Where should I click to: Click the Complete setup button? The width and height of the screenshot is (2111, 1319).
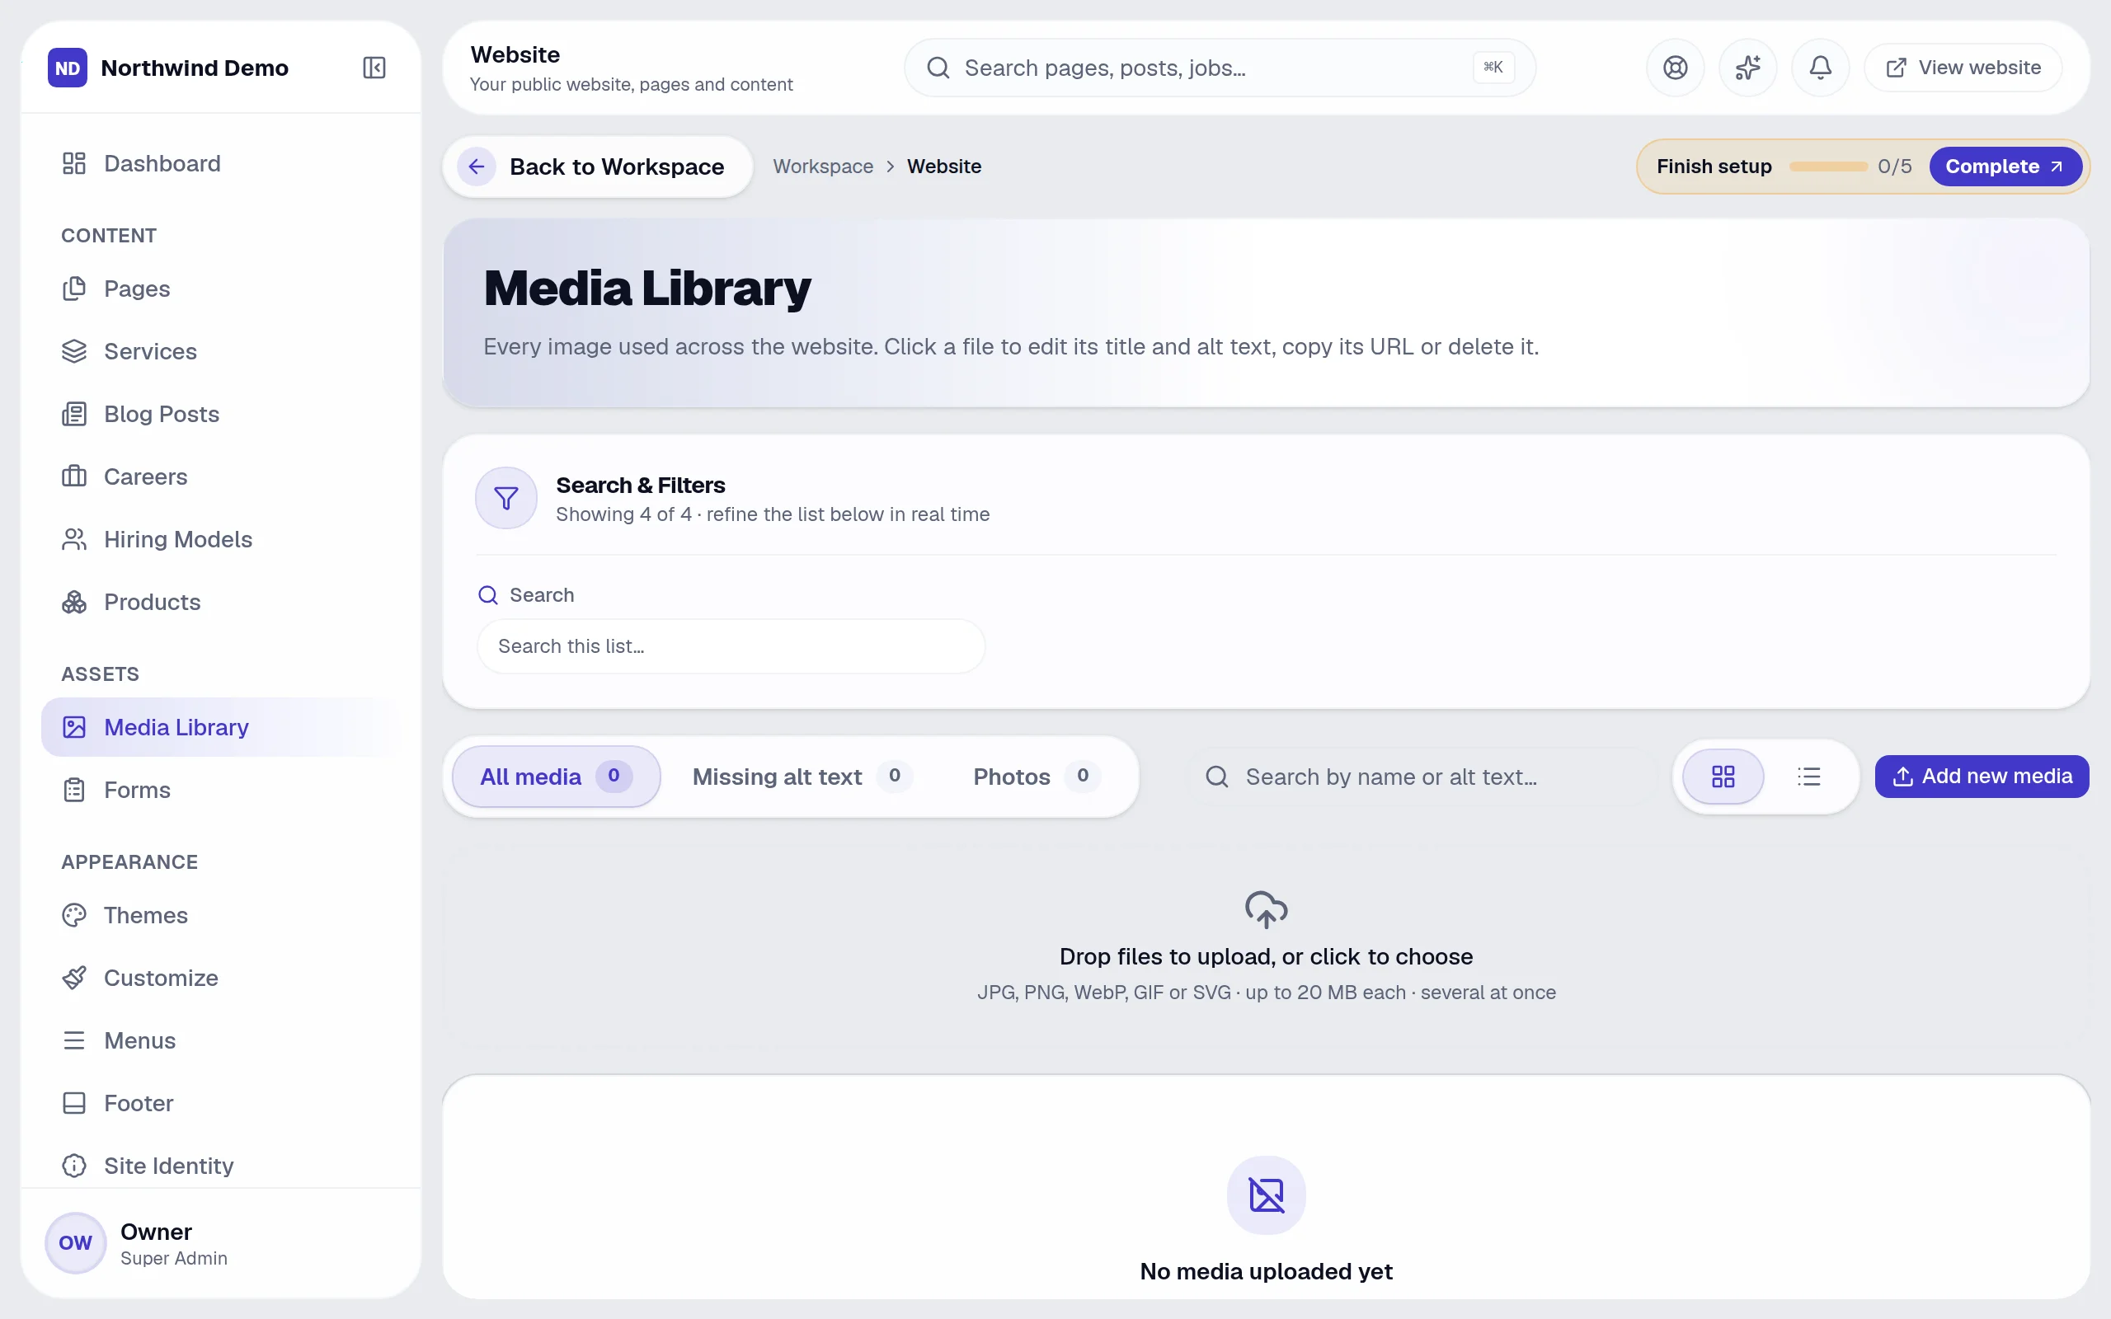coord(2005,166)
